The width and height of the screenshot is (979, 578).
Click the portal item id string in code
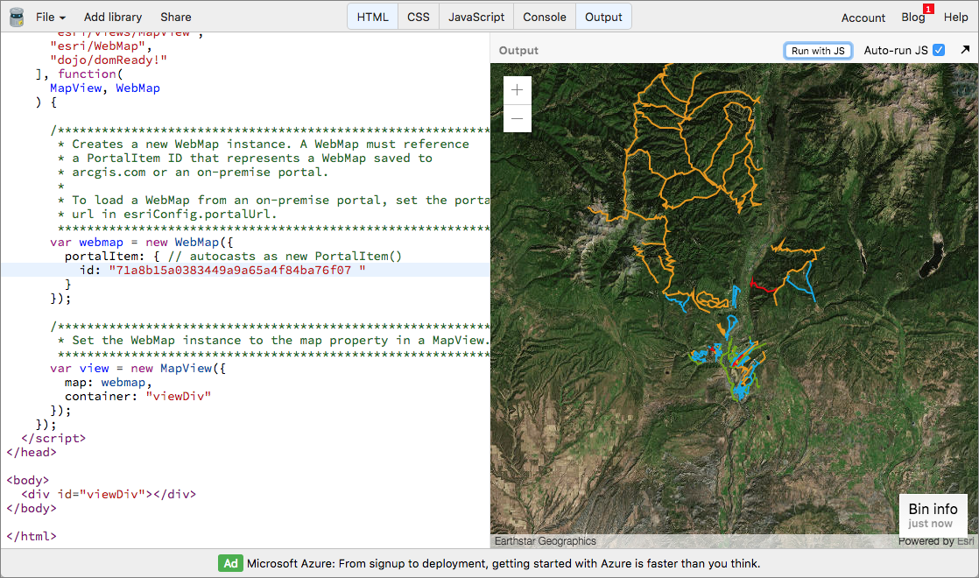pyautogui.click(x=237, y=271)
